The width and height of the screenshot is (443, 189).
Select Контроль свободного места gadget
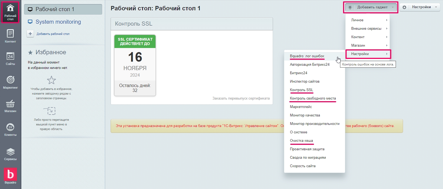[313, 98]
